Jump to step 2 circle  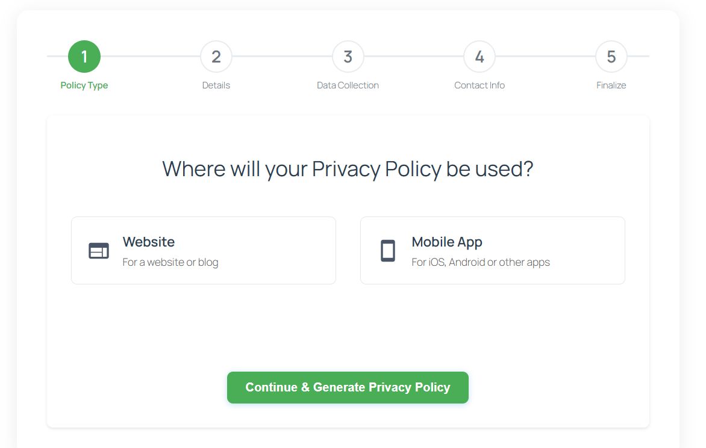[x=216, y=57]
